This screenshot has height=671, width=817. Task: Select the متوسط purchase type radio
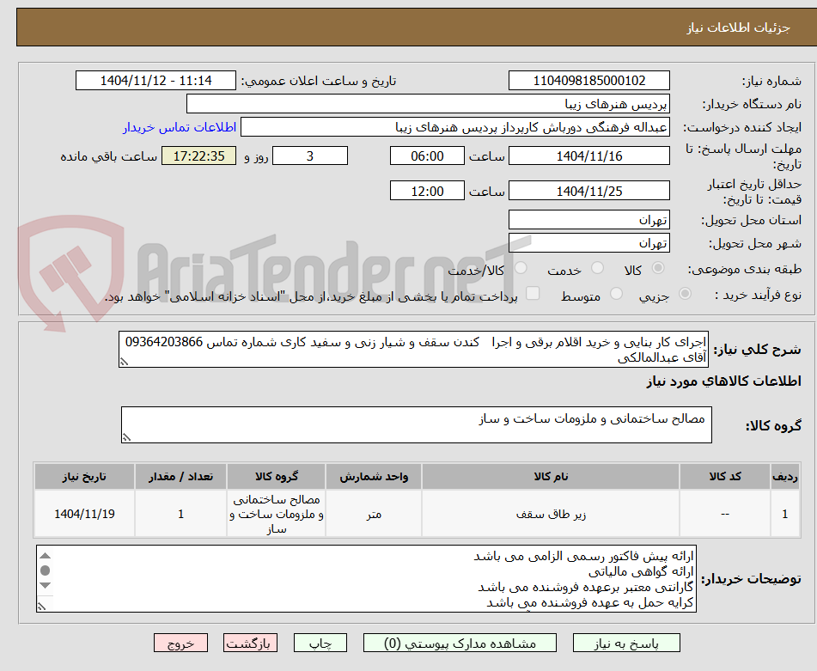[x=616, y=294]
